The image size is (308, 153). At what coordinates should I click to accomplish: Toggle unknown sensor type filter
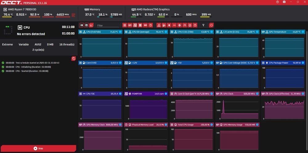pyautogui.click(x=195, y=25)
